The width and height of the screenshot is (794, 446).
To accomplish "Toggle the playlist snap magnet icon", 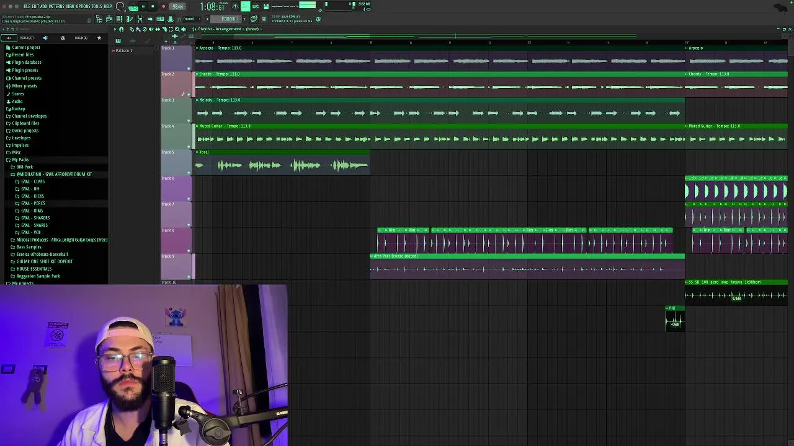I will coord(122,29).
